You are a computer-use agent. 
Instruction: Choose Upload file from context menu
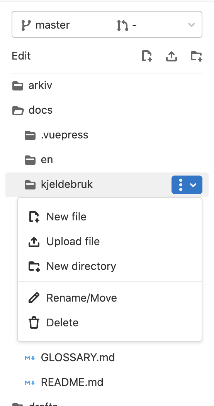pos(110,242)
